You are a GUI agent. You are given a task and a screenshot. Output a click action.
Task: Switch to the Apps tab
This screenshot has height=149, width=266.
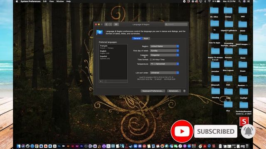click(146, 38)
